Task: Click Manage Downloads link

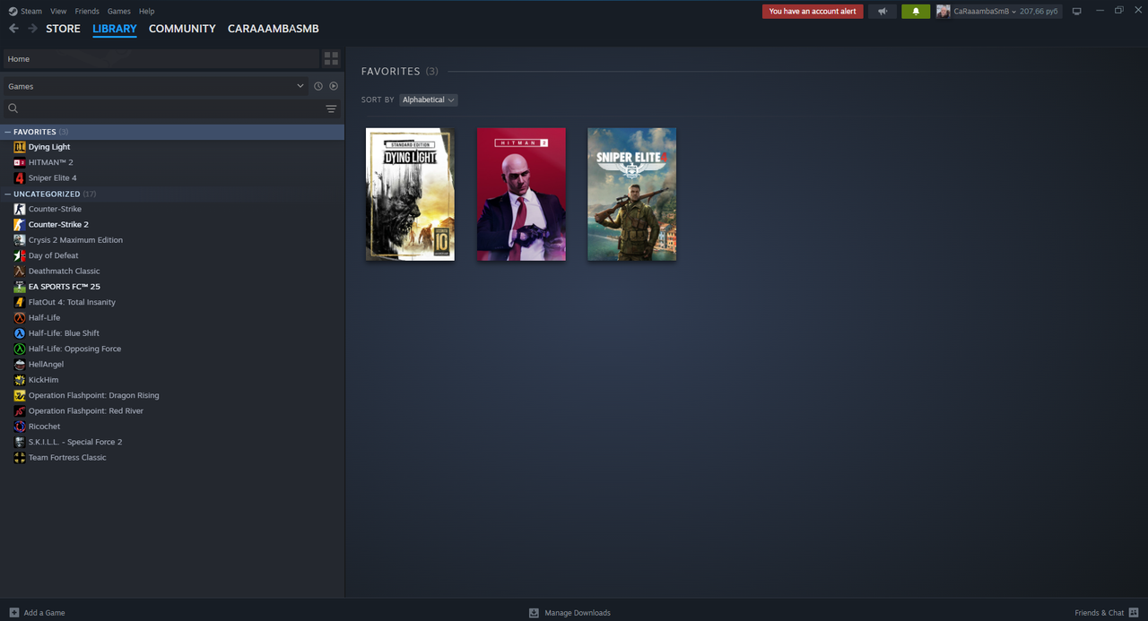Action: [x=578, y=613]
